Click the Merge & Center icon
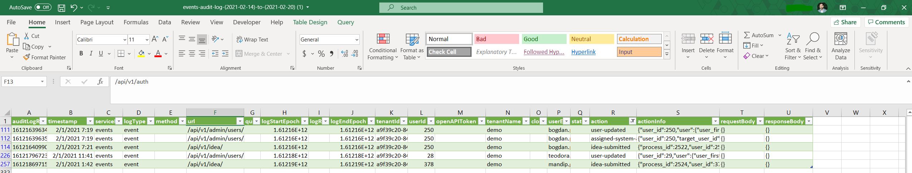The width and height of the screenshot is (912, 173). tap(239, 54)
